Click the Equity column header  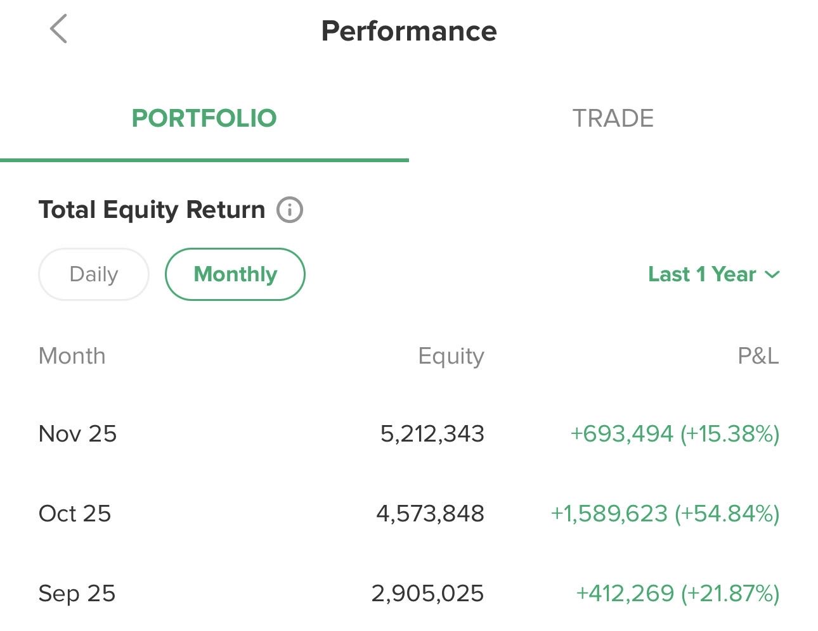coord(451,356)
